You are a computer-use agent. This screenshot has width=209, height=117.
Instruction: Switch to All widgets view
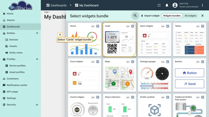click(x=190, y=16)
